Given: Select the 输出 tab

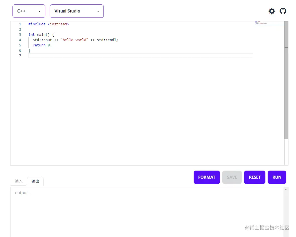Looking at the screenshot, I should [x=35, y=181].
